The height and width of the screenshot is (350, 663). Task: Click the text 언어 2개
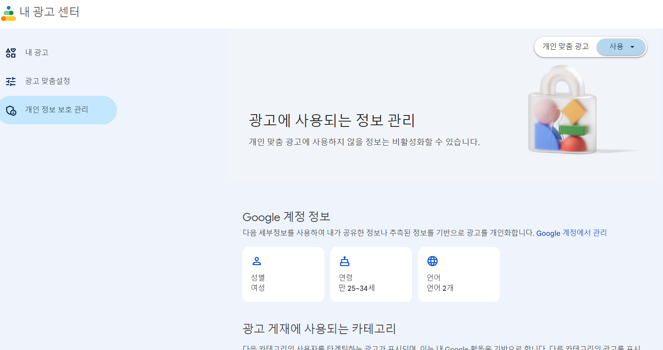tap(440, 288)
